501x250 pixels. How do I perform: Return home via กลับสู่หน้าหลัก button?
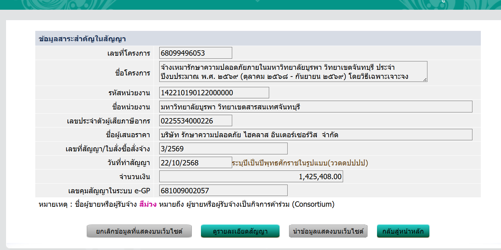pos(403,231)
